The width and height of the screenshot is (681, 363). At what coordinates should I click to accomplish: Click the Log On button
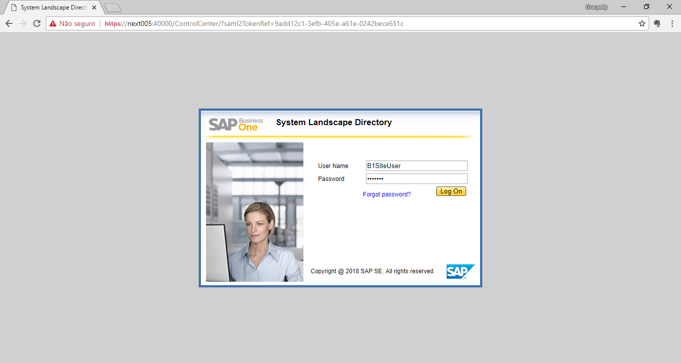coord(451,191)
